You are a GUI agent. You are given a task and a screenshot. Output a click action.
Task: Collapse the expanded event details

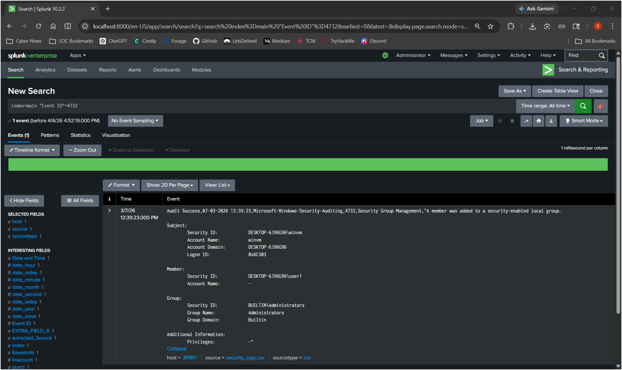tap(176, 349)
